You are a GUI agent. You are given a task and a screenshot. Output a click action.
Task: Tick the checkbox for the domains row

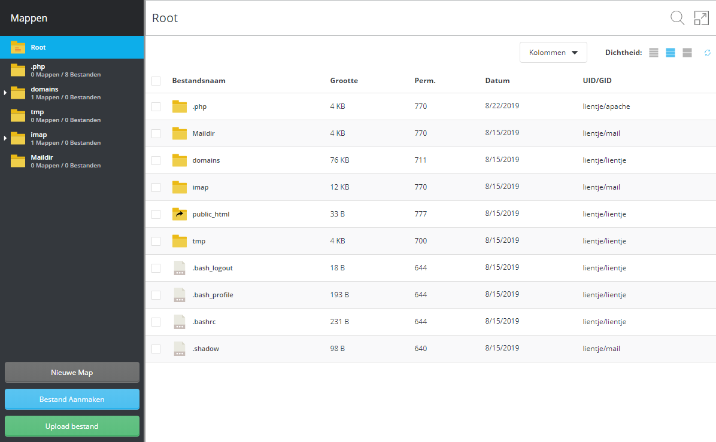(x=156, y=160)
